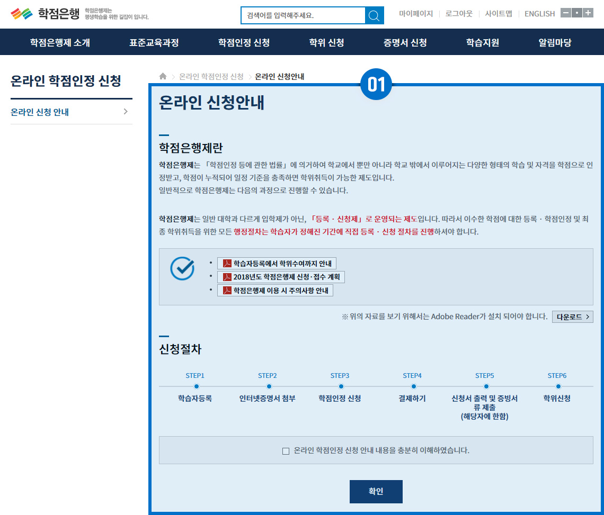Go to 마이페이지

click(416, 14)
